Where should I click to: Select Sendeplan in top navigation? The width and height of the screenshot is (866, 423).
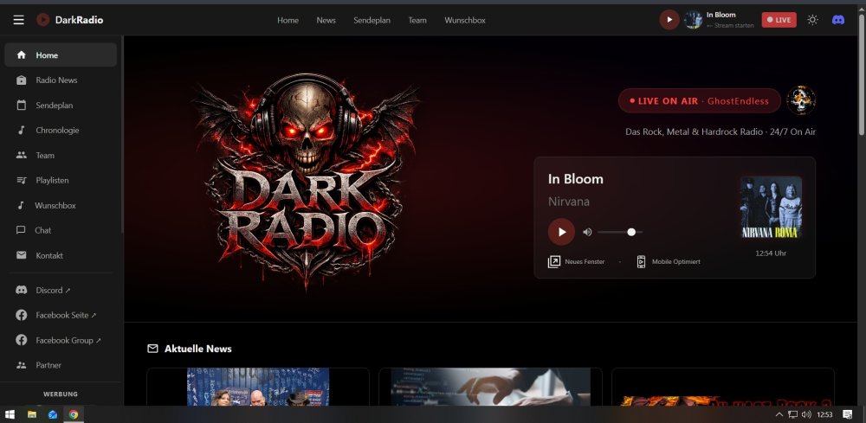pos(371,20)
